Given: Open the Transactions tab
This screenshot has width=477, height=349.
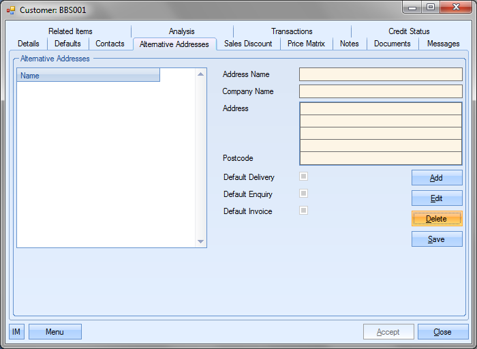Looking at the screenshot, I should point(292,31).
